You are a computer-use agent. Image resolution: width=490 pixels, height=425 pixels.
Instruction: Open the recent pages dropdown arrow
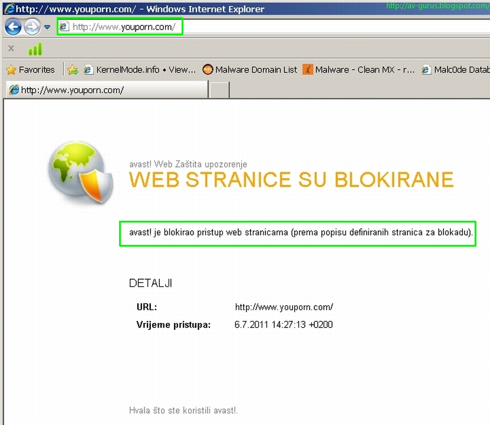pos(47,27)
